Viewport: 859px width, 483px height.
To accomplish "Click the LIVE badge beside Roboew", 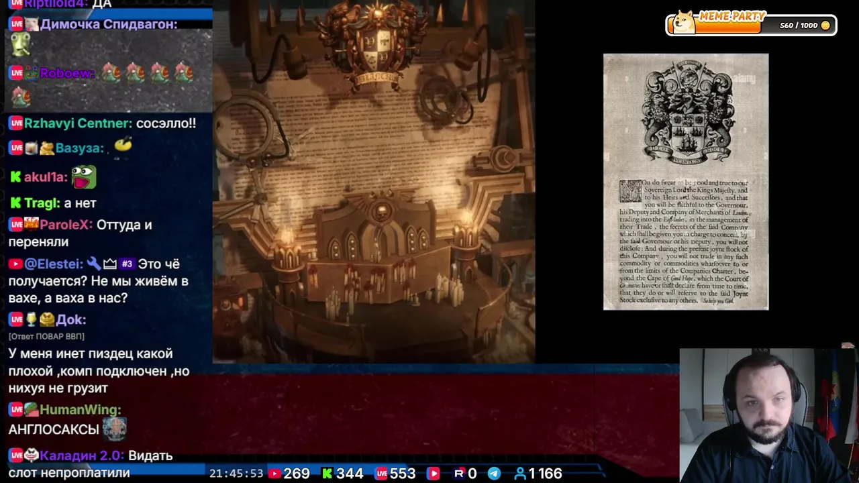I will [x=16, y=73].
